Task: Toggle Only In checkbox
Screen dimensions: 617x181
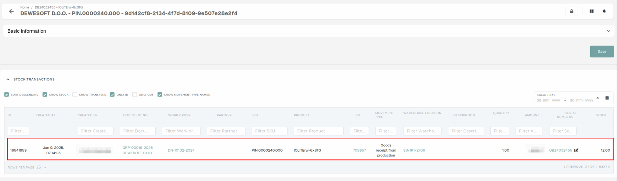Action: click(112, 95)
